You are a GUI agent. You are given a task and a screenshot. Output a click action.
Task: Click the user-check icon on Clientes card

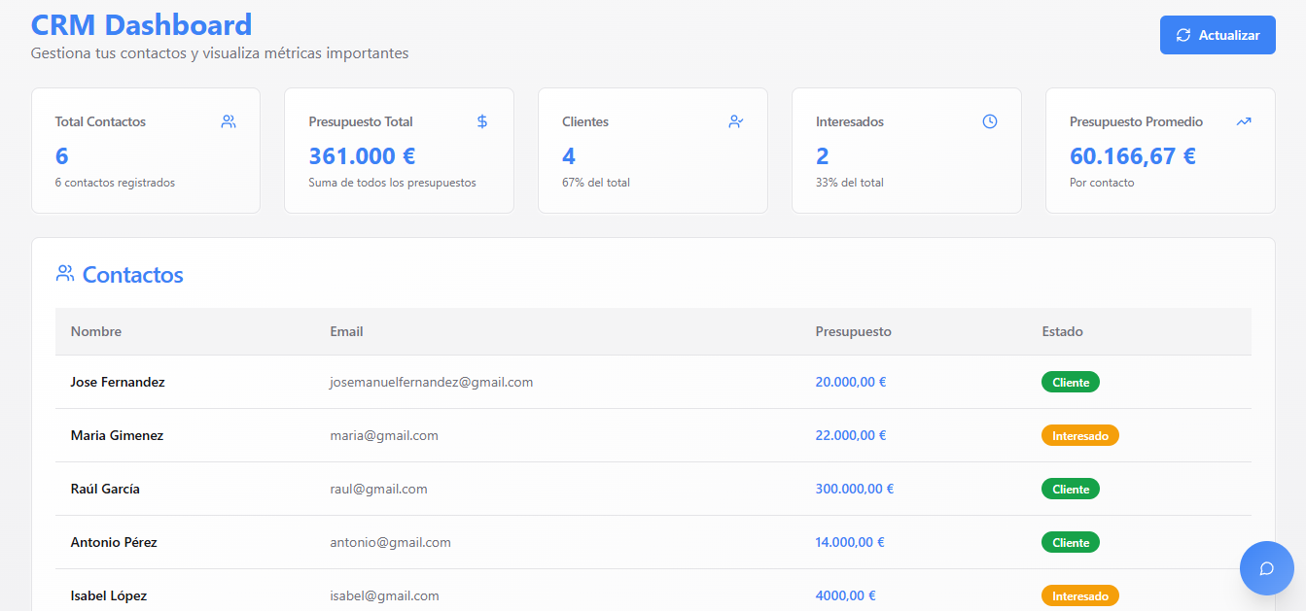736,121
